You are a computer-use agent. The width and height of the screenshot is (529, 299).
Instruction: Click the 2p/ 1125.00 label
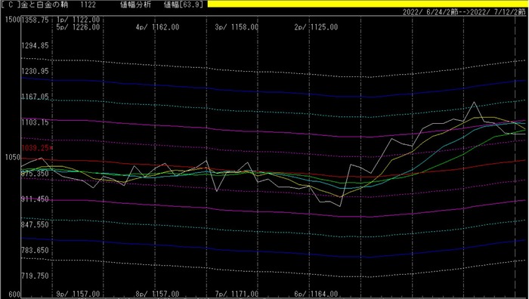click(x=316, y=27)
